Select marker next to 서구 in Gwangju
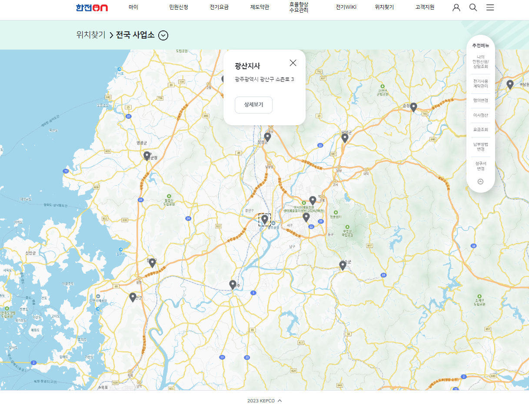 click(306, 217)
